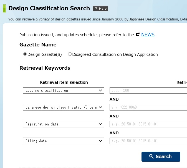Click the Filing date dropdown chevron arrow
This screenshot has height=168, width=187.
[x=100, y=141]
